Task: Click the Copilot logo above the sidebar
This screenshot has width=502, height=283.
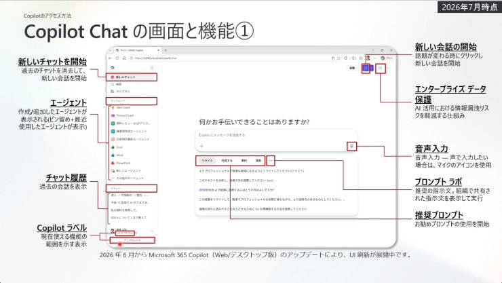Action: [x=113, y=68]
